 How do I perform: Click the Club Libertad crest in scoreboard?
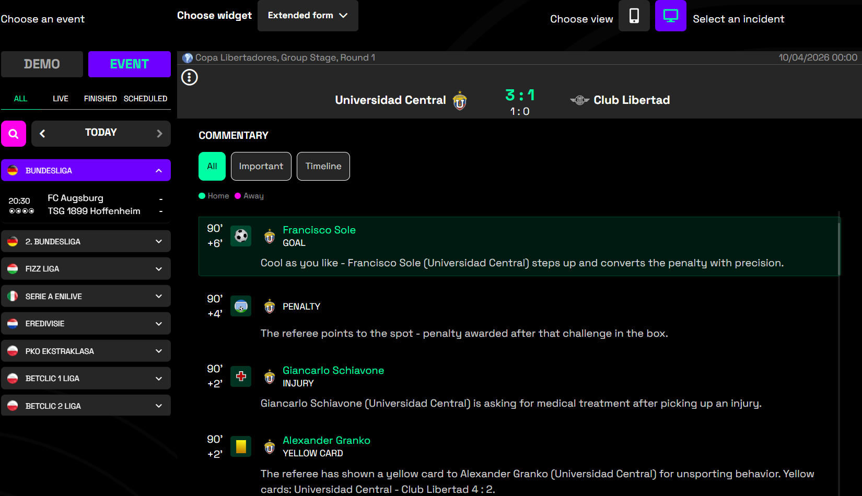(579, 100)
